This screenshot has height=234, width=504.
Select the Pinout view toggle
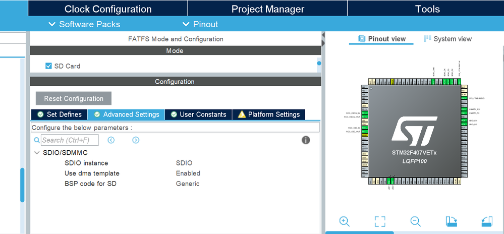click(x=382, y=39)
